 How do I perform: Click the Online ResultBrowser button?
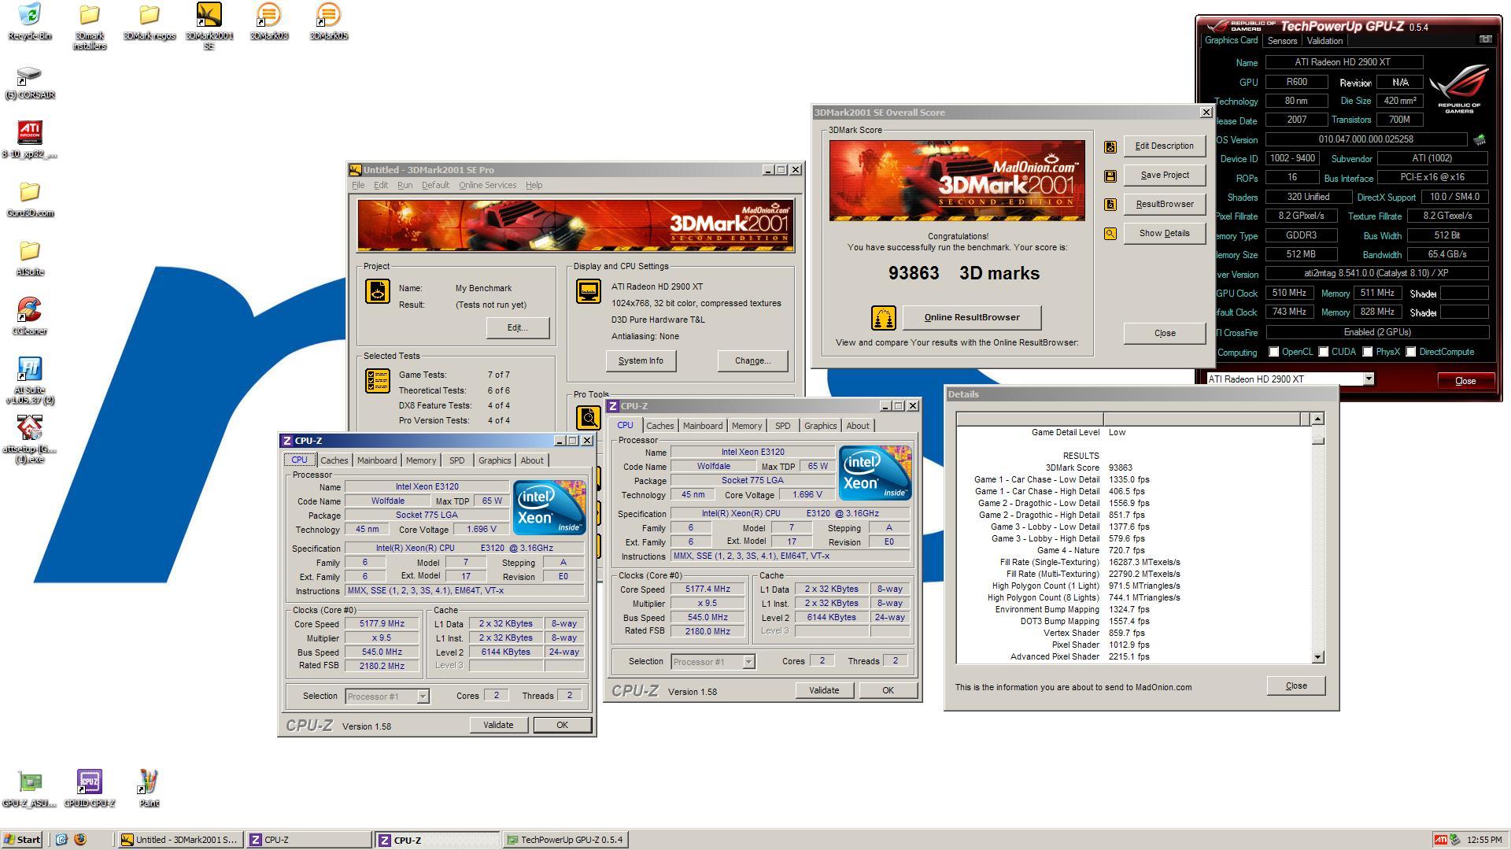tap(972, 318)
